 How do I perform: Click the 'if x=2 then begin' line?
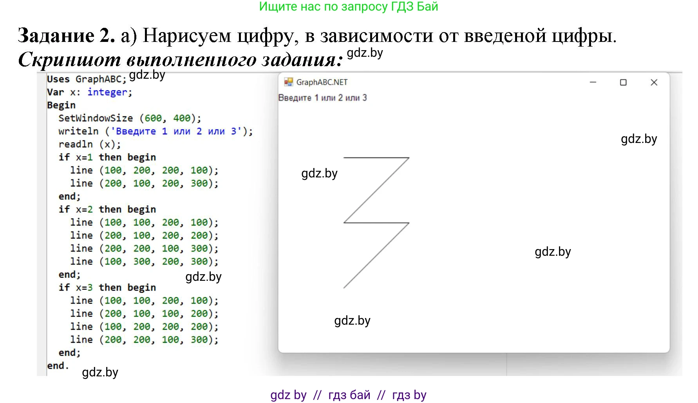[107, 209]
